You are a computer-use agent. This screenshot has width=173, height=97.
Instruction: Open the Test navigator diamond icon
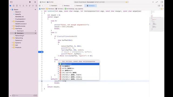26,6
